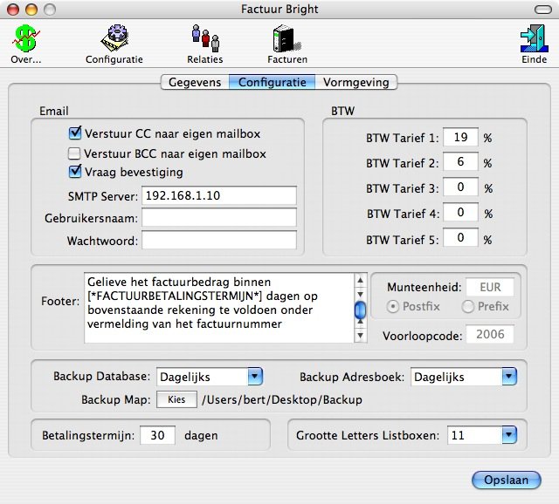Open the Overzicht dollar icon
Viewport: 559px width, 504px height.
[x=25, y=38]
